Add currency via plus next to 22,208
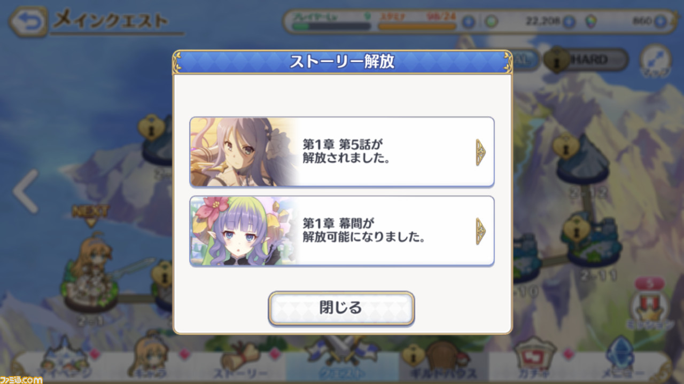This screenshot has height=384, width=684. click(569, 22)
